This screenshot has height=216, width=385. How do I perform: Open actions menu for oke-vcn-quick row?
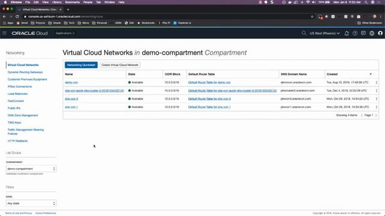(x=377, y=91)
